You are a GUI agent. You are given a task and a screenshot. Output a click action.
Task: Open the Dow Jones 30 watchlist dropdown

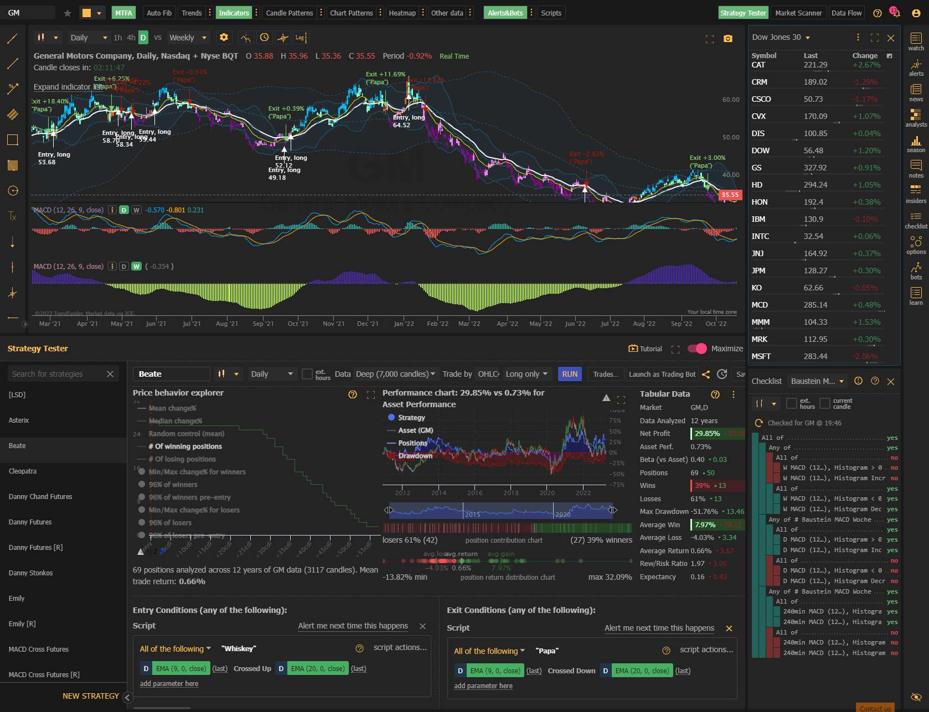coord(781,37)
